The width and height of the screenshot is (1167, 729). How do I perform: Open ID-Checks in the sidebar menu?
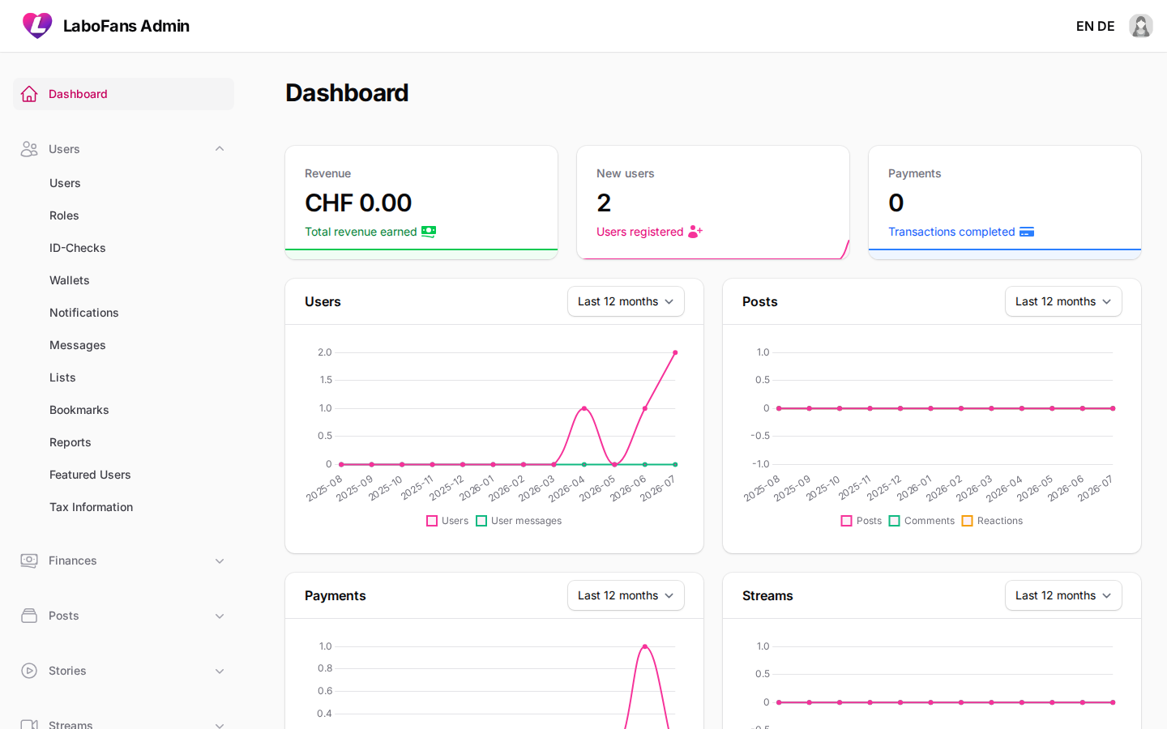tap(78, 248)
